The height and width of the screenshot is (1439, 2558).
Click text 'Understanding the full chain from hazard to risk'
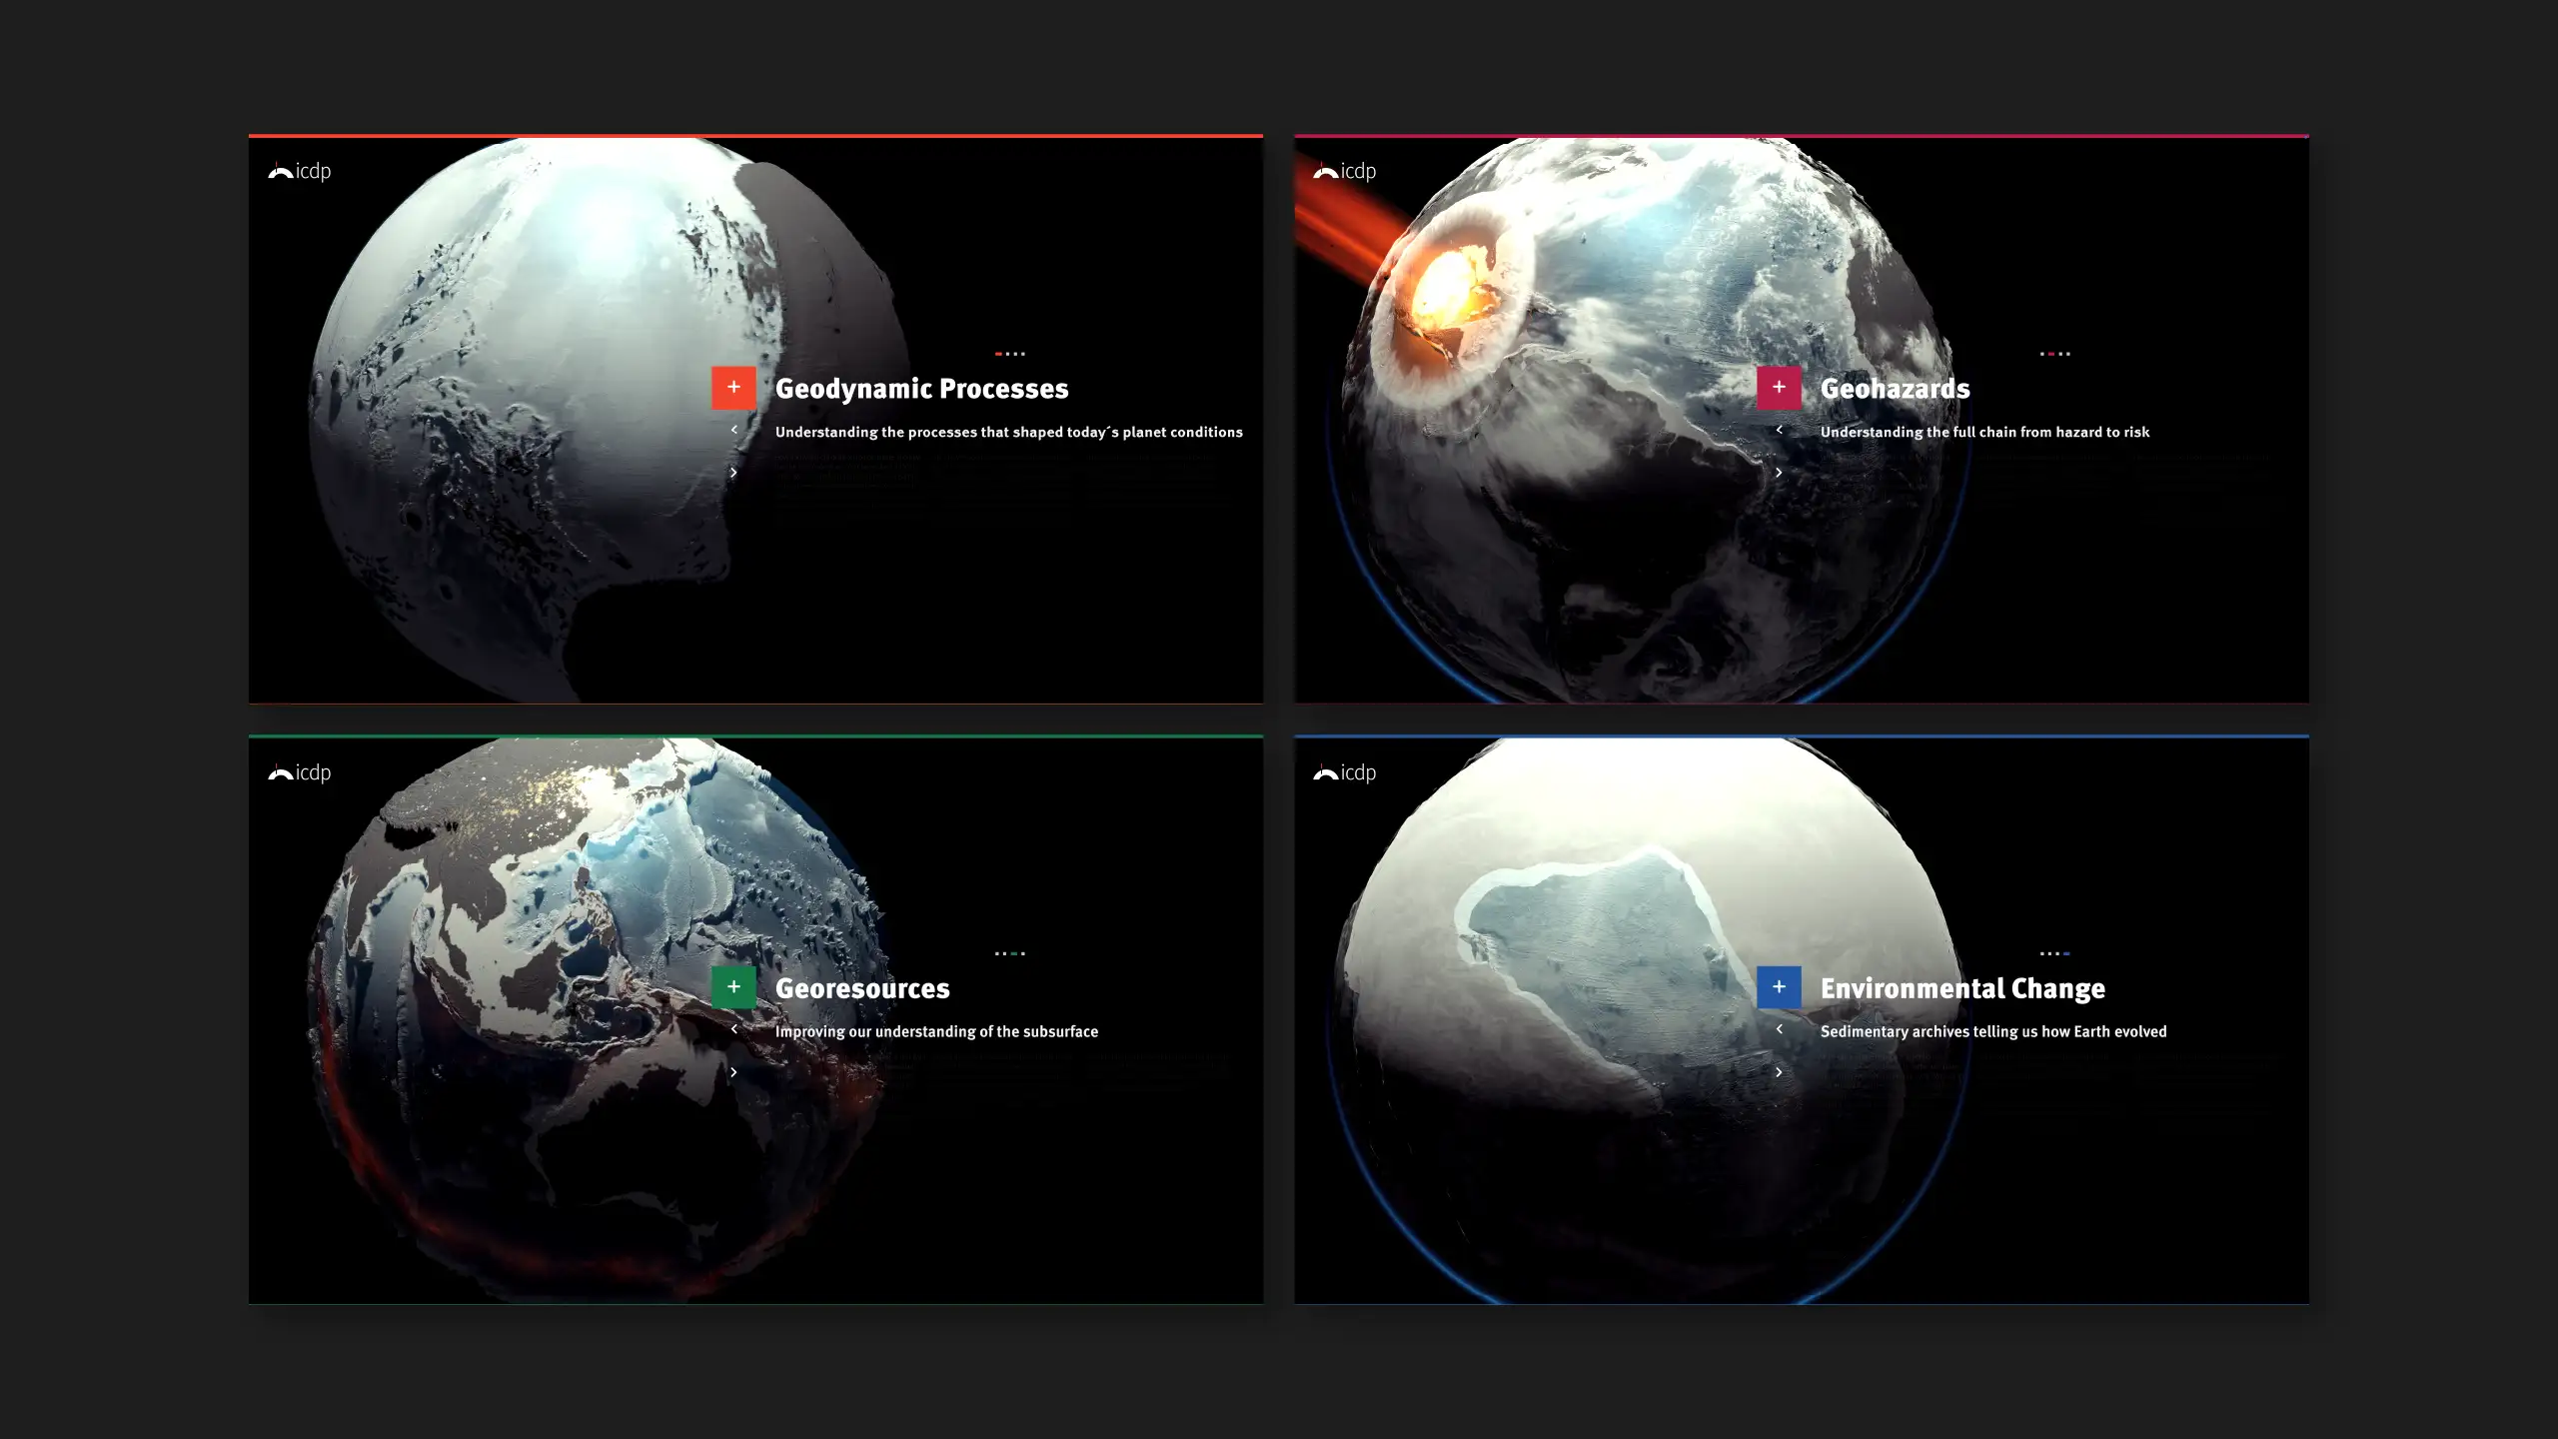point(1984,432)
